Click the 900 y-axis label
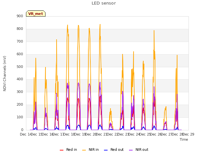This screenshot has width=208, height=156. coord(20,16)
